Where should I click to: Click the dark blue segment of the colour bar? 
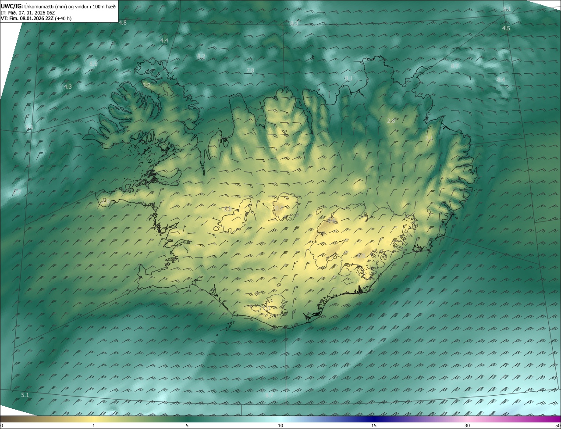click(374, 419)
